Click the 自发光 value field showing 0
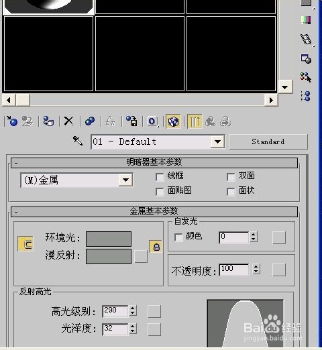Viewport: 322px width, 350px height. pos(234,237)
